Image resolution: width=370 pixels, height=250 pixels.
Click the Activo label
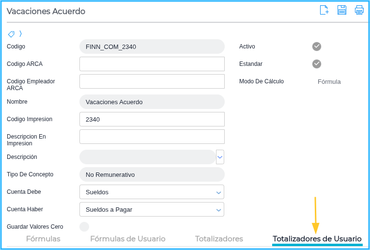pyautogui.click(x=247, y=47)
